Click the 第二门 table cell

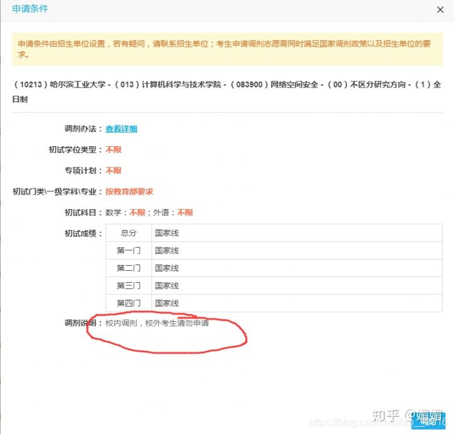129,268
